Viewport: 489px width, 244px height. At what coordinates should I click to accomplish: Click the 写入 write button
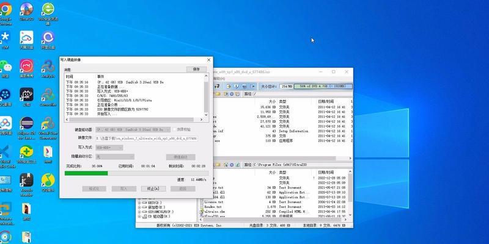pos(124,188)
